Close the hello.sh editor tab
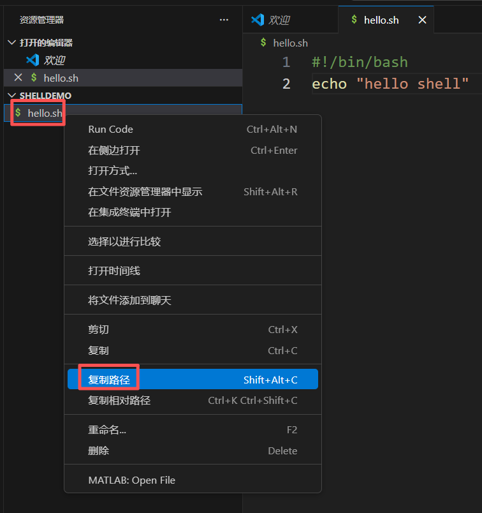 click(423, 20)
